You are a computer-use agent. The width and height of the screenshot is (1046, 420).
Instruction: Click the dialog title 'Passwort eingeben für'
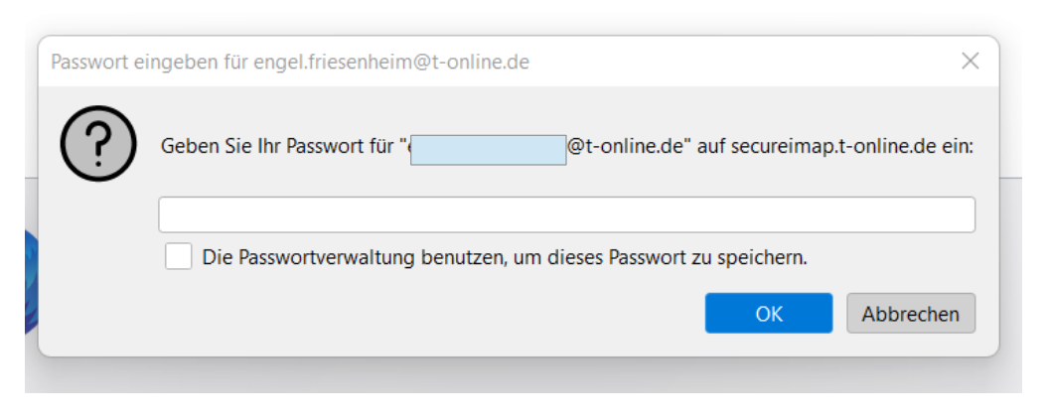click(151, 62)
